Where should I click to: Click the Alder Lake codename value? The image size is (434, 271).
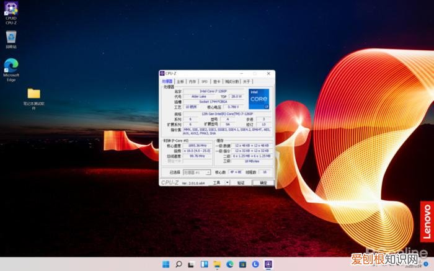(199, 96)
